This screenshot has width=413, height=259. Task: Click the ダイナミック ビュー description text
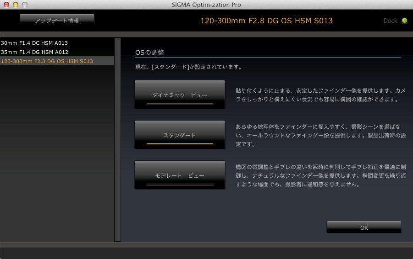point(321,95)
